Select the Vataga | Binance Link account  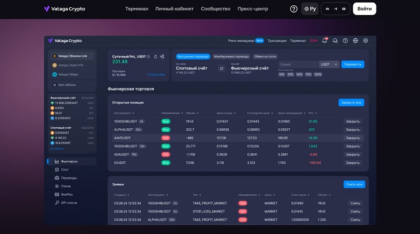[72, 56]
